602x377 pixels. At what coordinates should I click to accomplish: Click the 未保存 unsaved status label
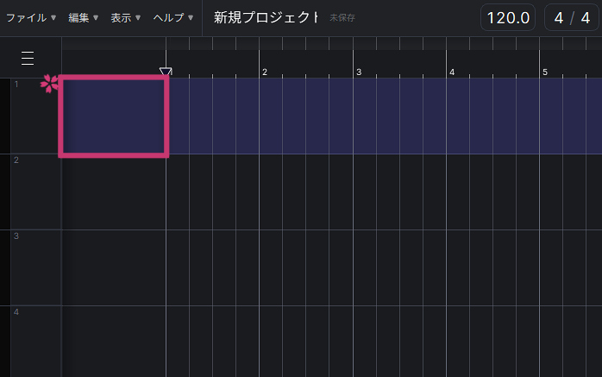[342, 18]
